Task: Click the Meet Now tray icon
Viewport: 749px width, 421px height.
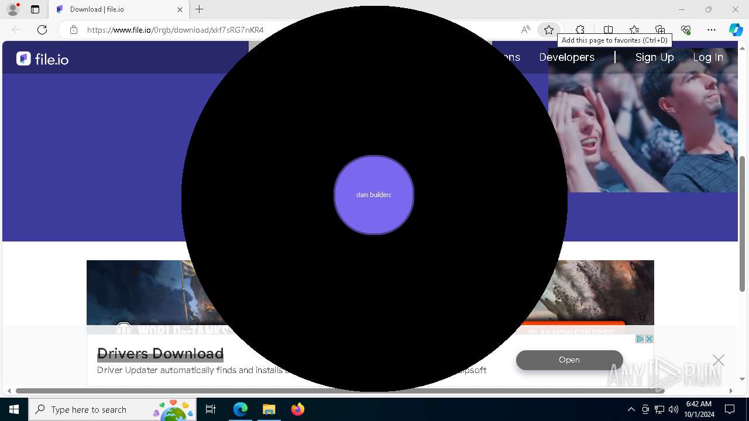Action: (645, 409)
